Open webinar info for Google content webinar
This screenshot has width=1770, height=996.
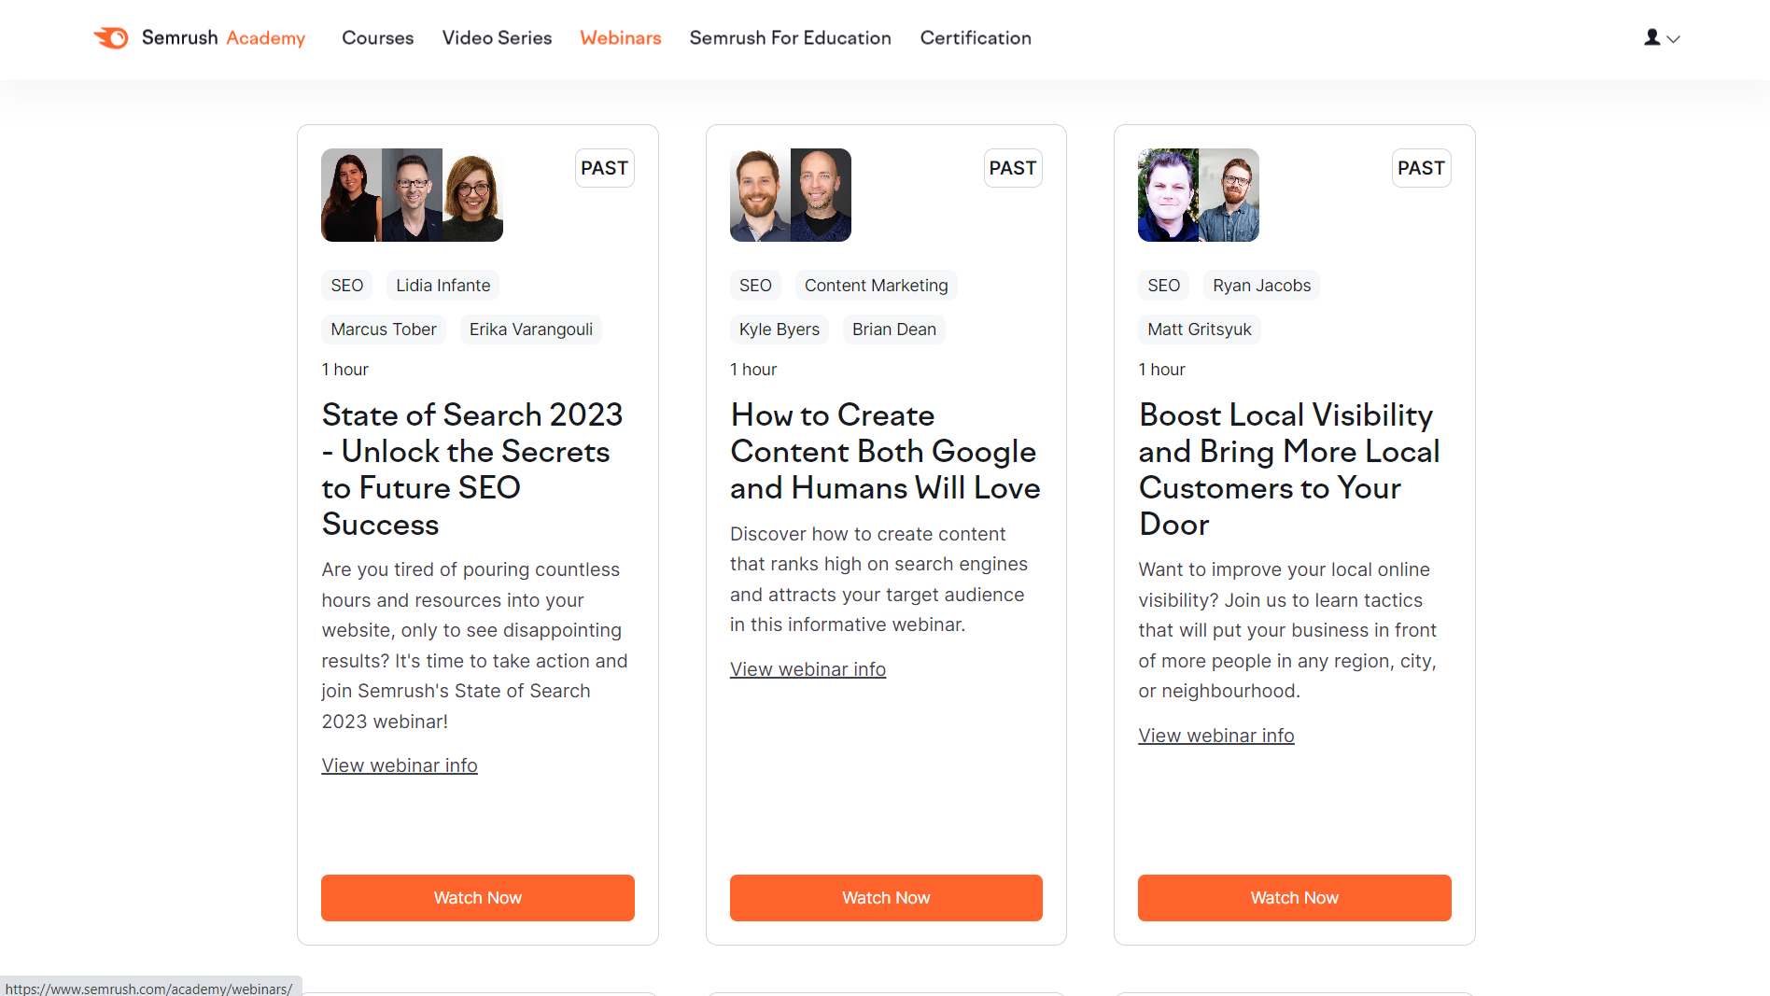coord(808,668)
